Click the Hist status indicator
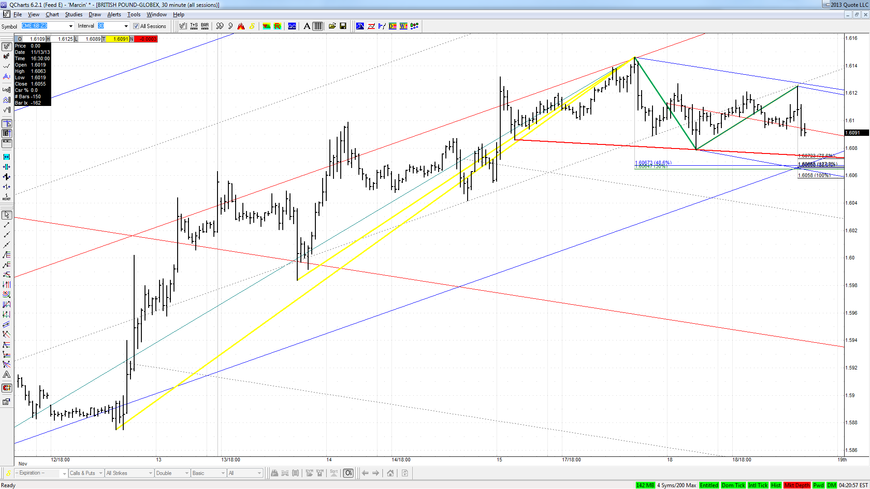Screen dimensions: 870x489 (776, 485)
